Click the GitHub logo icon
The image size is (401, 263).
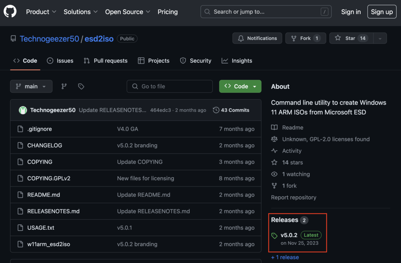point(10,12)
